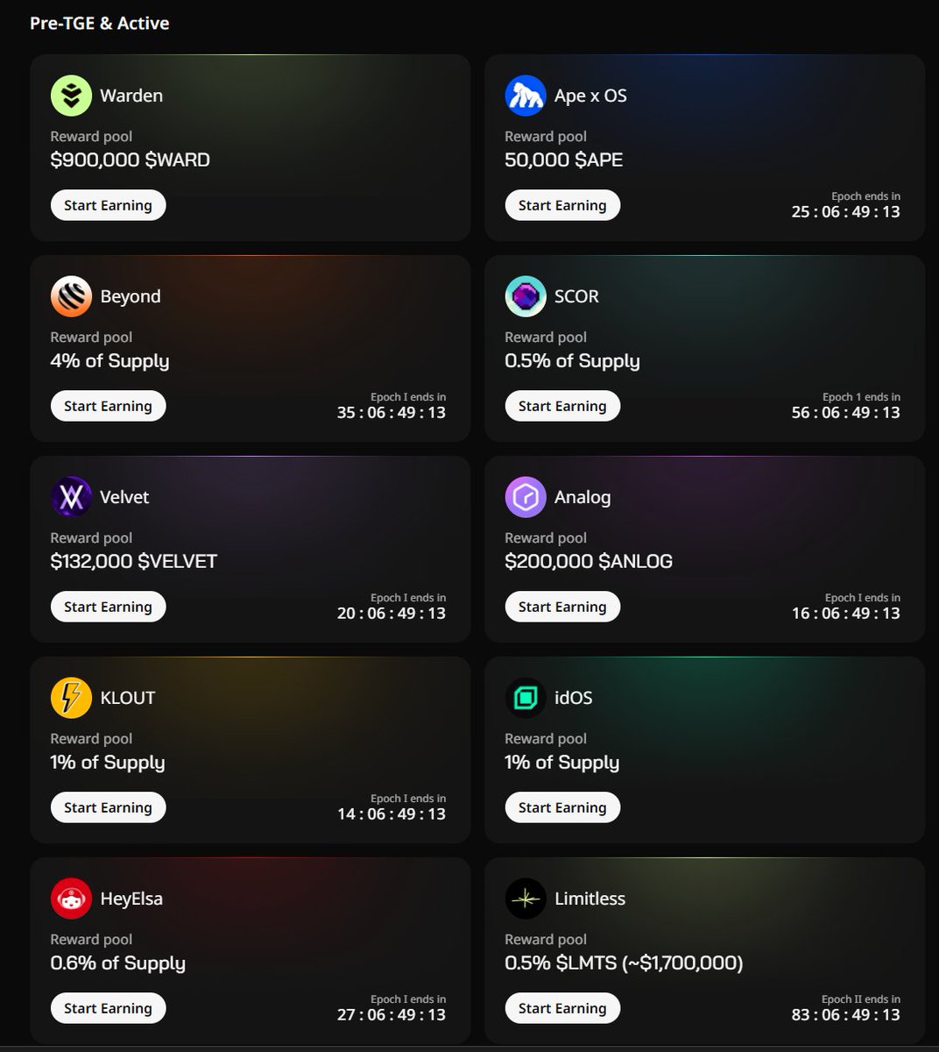Click Start Earning on the KLOUT card

click(108, 807)
